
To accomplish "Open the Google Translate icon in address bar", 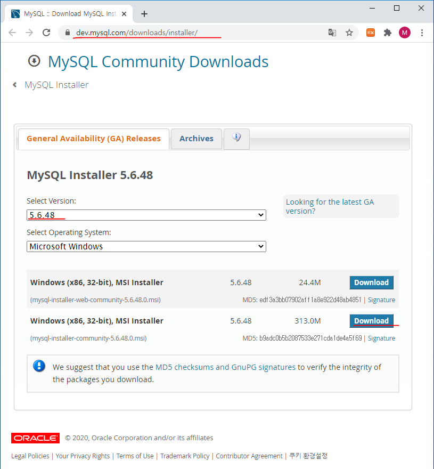I will tap(332, 33).
